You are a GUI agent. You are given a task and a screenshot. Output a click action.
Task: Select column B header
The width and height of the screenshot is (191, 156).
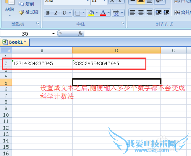click(117, 50)
